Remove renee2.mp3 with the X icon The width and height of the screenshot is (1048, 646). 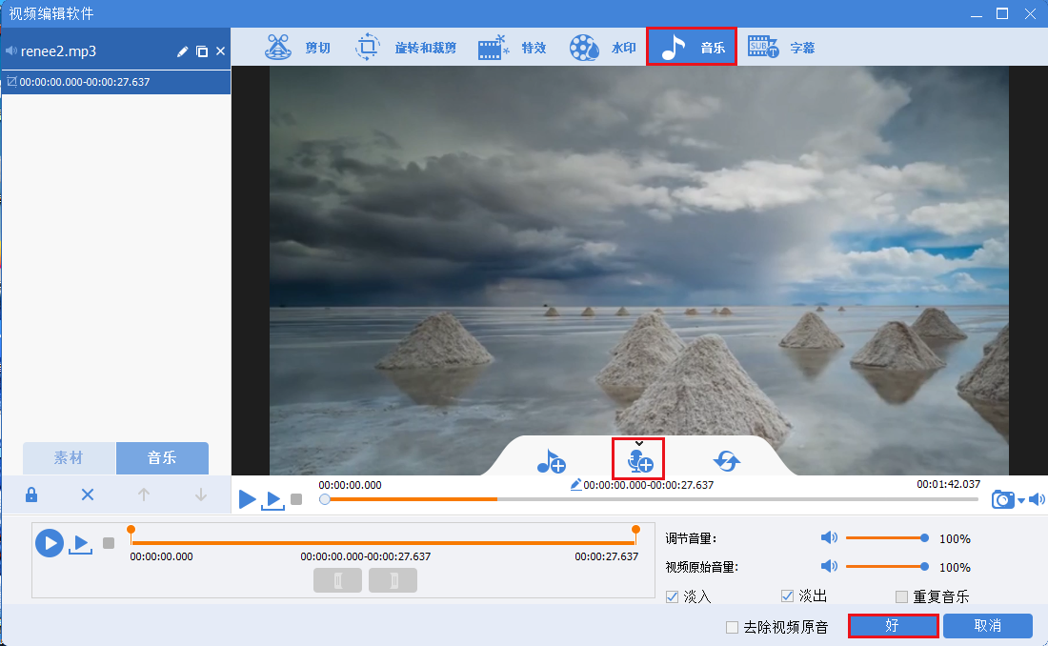(221, 51)
